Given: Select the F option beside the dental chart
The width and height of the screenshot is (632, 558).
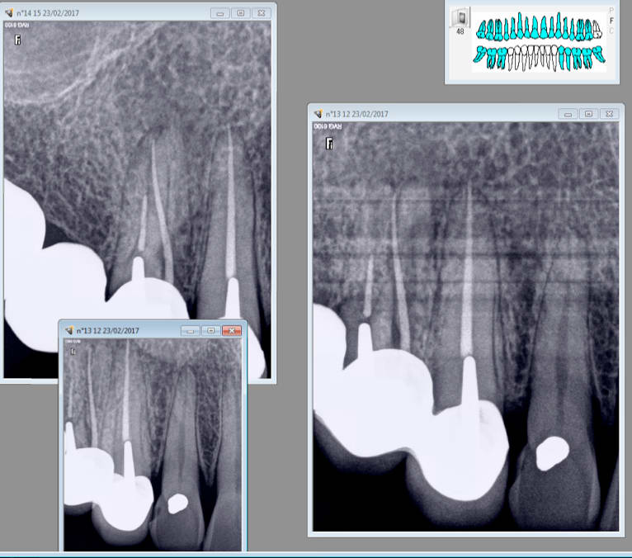Looking at the screenshot, I should [x=611, y=21].
